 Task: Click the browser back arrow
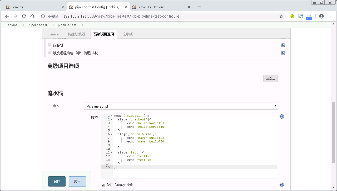[x=7, y=16]
